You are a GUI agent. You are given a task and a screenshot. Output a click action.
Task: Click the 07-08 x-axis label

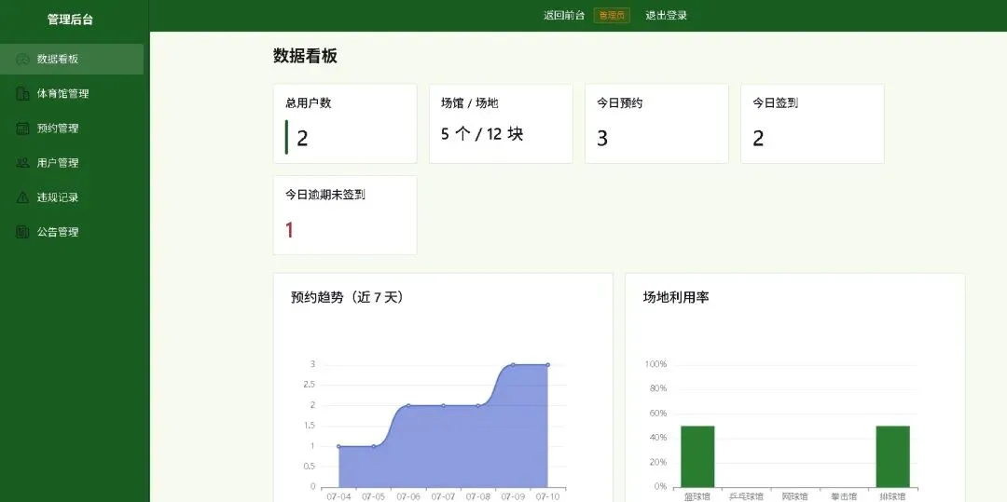(x=477, y=496)
